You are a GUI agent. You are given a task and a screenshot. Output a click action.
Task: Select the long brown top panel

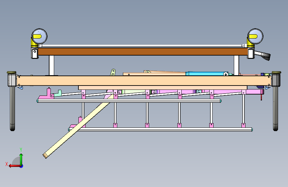click(143, 52)
